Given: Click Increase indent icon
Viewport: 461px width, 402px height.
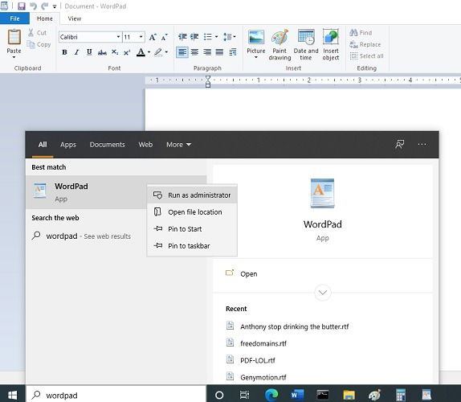Looking at the screenshot, I should [x=194, y=37].
